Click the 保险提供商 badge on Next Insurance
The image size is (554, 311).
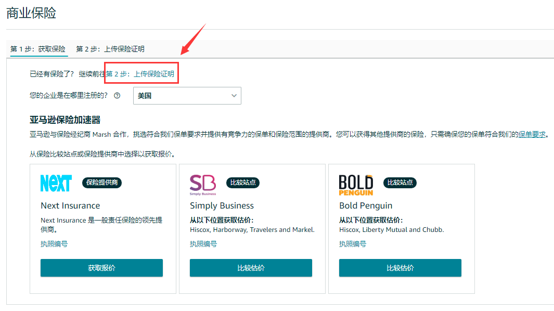point(102,183)
